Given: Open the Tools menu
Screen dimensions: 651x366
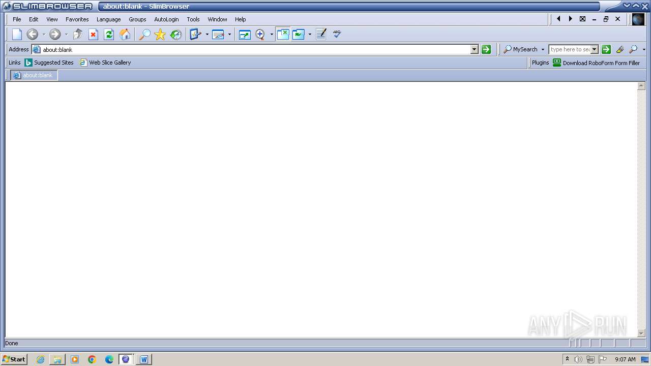Looking at the screenshot, I should click(193, 19).
